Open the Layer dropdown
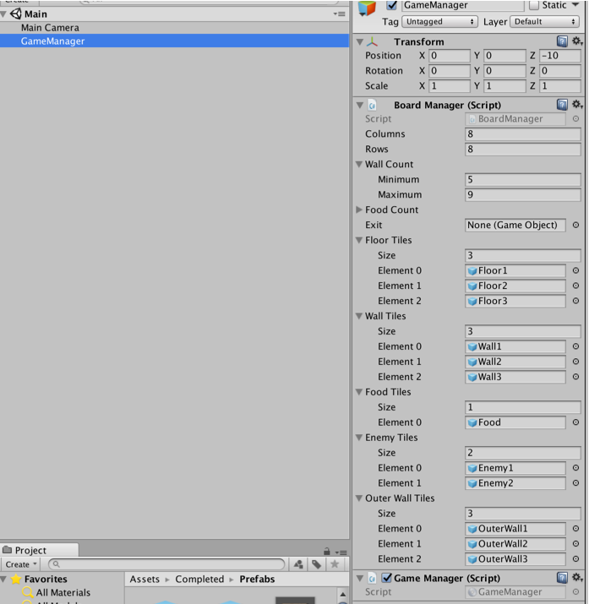The width and height of the screenshot is (589, 604). [545, 22]
